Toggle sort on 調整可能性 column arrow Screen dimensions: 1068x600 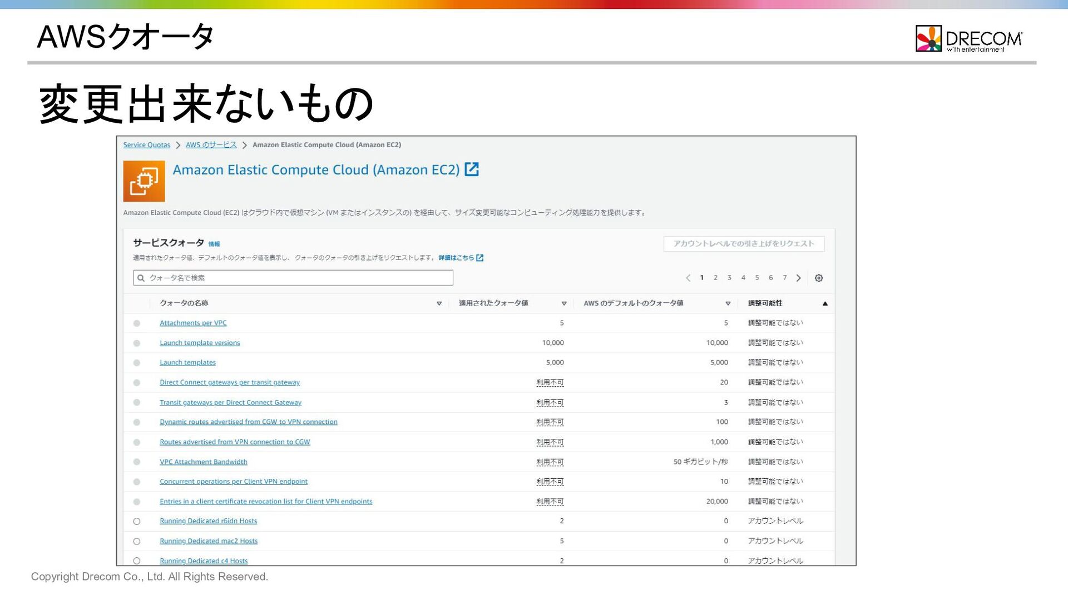pyautogui.click(x=825, y=303)
